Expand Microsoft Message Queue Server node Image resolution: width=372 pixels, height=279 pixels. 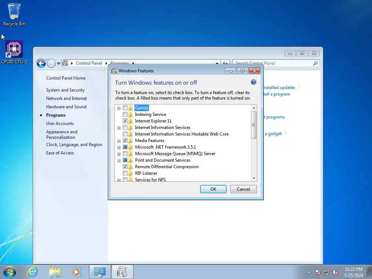[119, 154]
